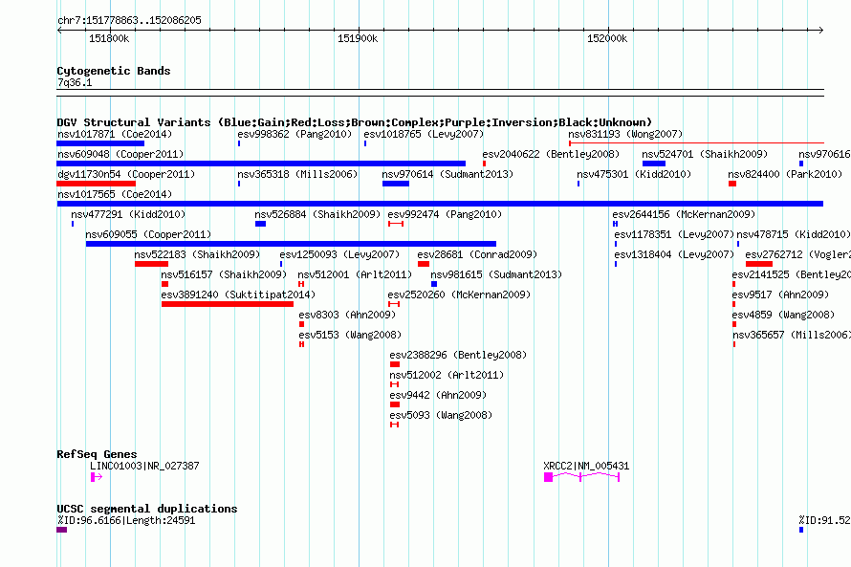The width and height of the screenshot is (851, 567).
Task: Select esv2644156 (McKernan2009) variant text
Action: (684, 214)
